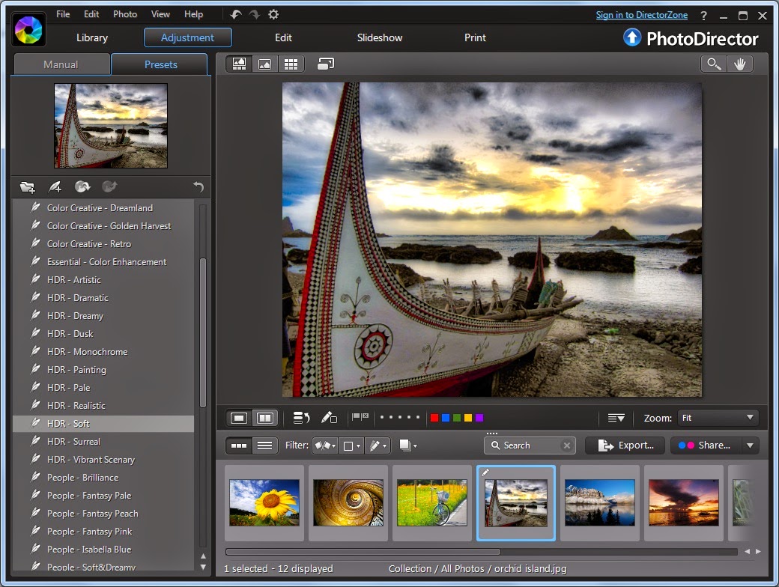779x587 pixels.
Task: Switch to grid thumbnail view mode
Action: pyautogui.click(x=290, y=64)
